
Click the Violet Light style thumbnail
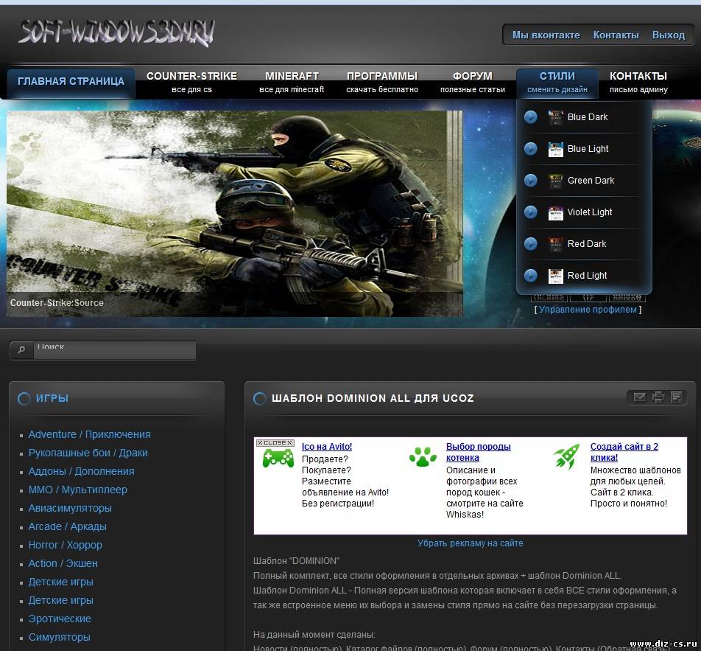pyautogui.click(x=556, y=212)
